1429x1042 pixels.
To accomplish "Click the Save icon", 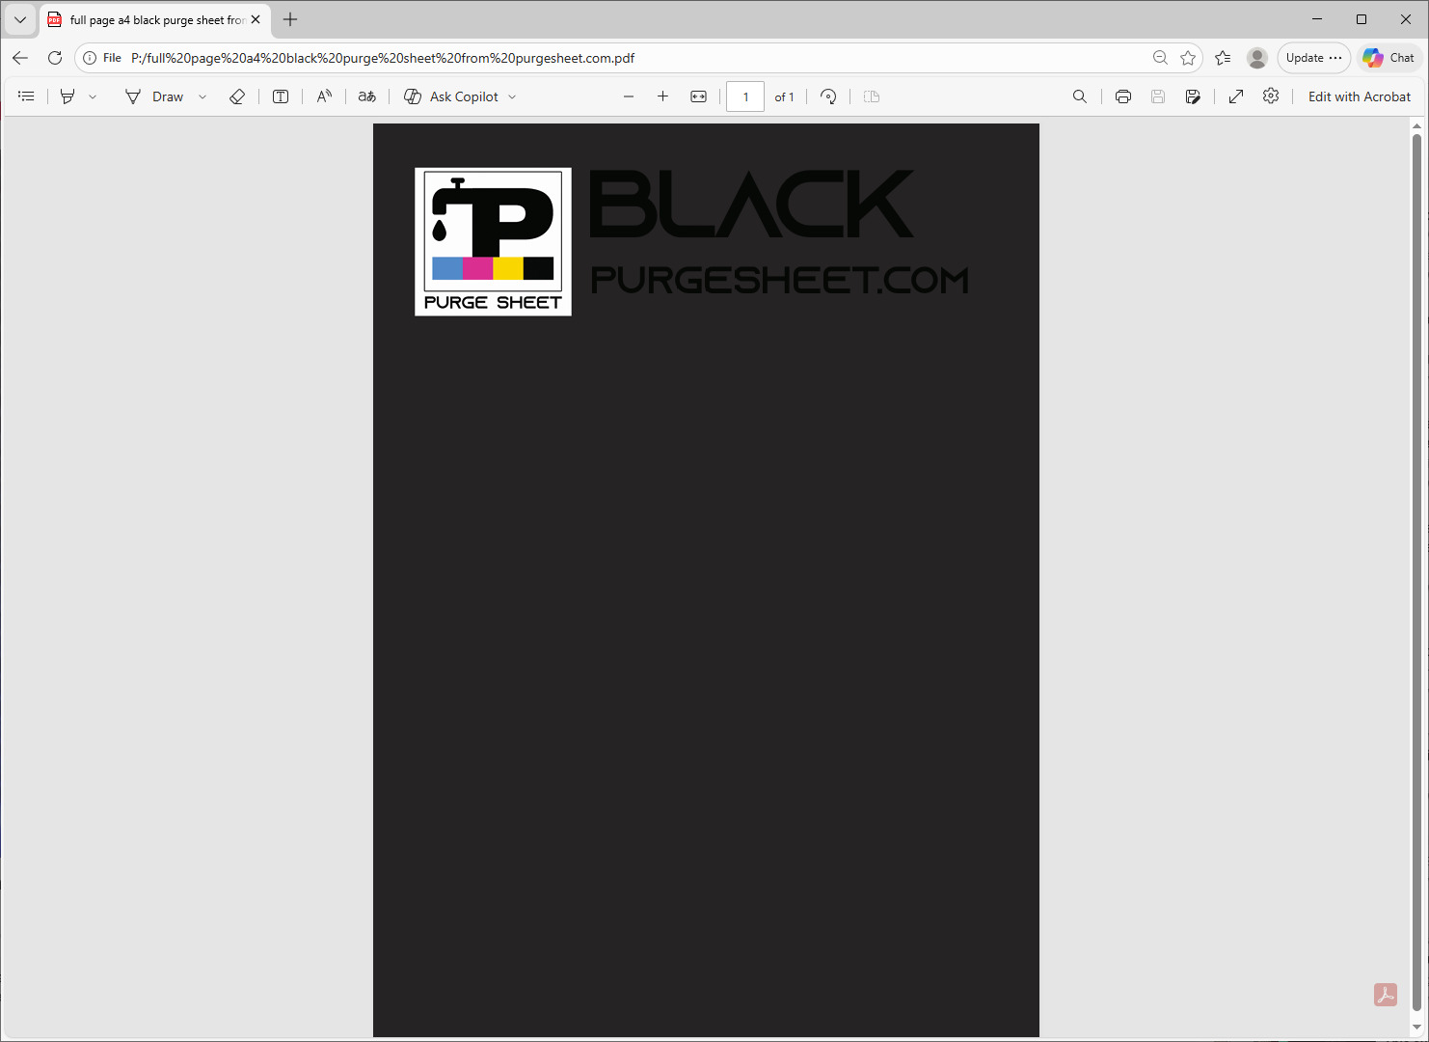I will [1158, 96].
